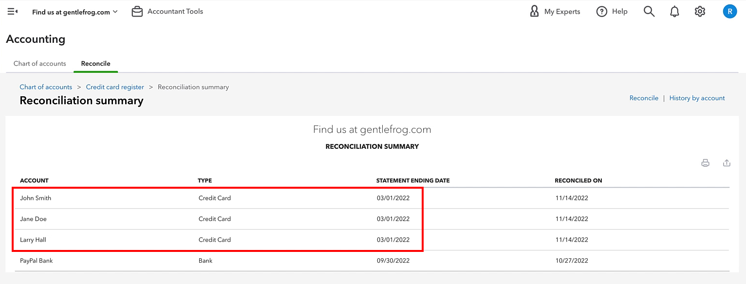
Task: Open the user profile avatar R
Action: [730, 11]
